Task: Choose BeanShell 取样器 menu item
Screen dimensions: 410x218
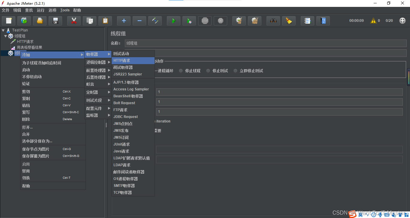Action: coord(133,96)
